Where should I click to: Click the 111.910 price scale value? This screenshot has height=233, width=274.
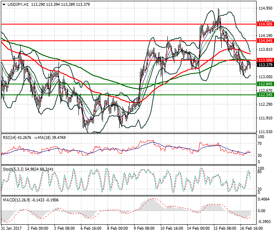(x=265, y=118)
